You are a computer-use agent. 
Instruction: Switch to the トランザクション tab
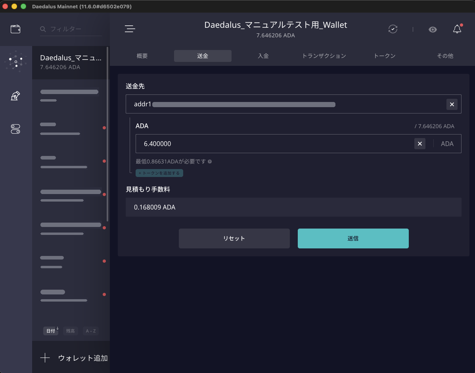coord(324,56)
